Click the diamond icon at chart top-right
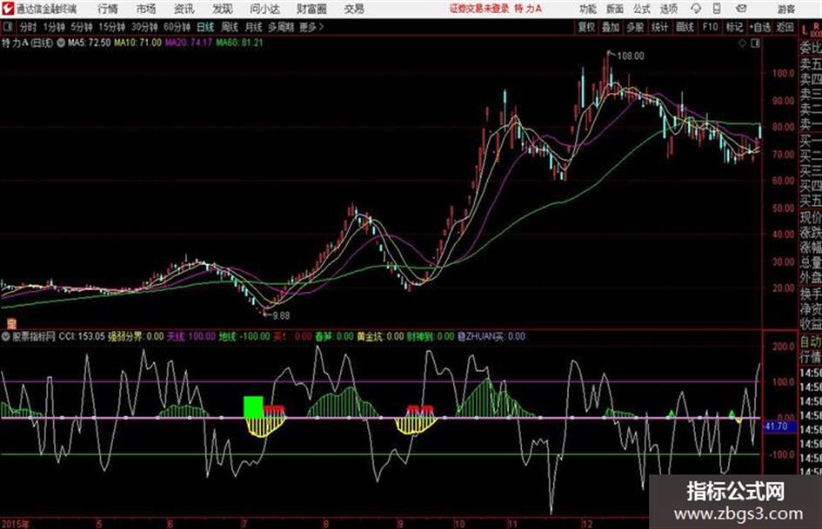822x529 pixels. pos(742,43)
